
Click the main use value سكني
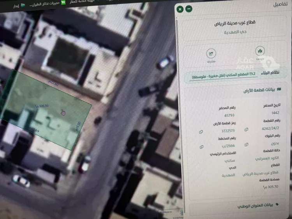tap(230, 161)
